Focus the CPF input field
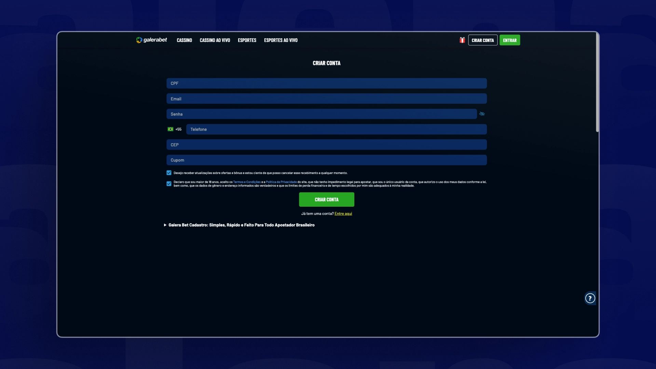 pyautogui.click(x=327, y=83)
